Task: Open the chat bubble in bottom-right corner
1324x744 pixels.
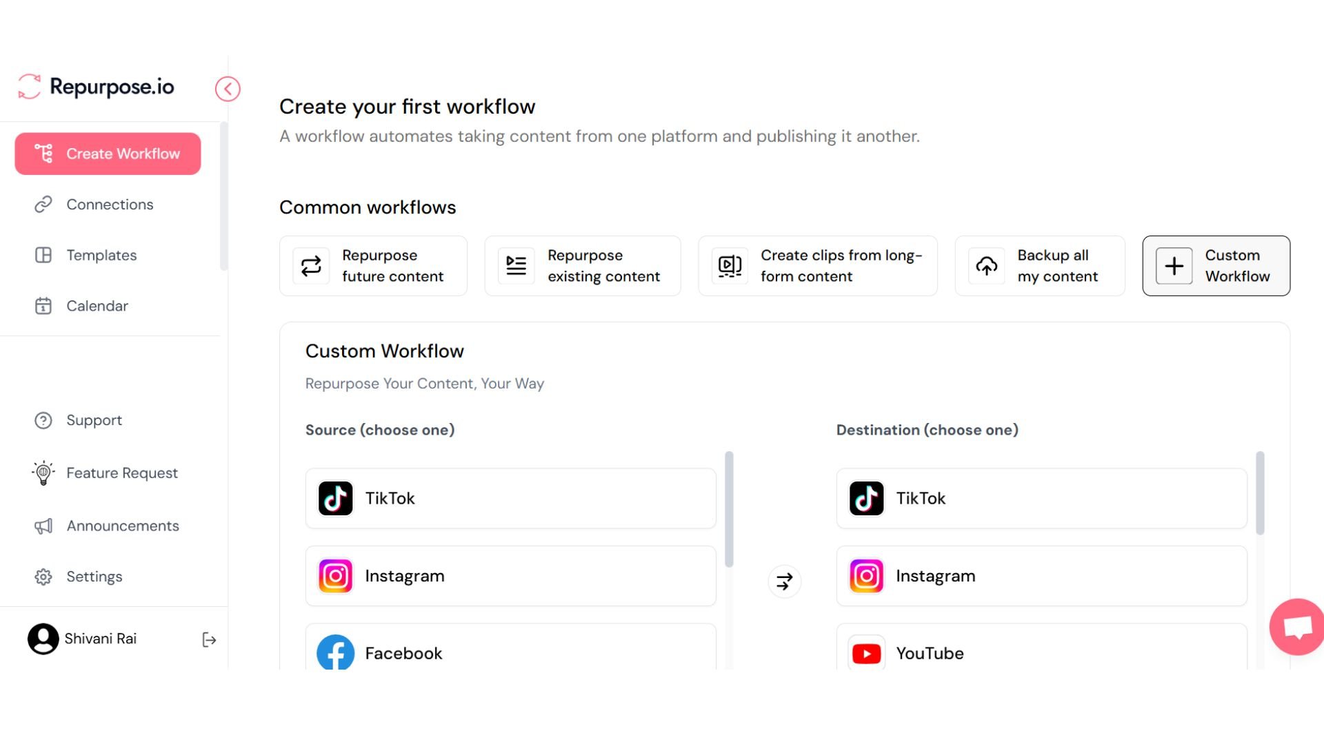Action: [x=1297, y=627]
